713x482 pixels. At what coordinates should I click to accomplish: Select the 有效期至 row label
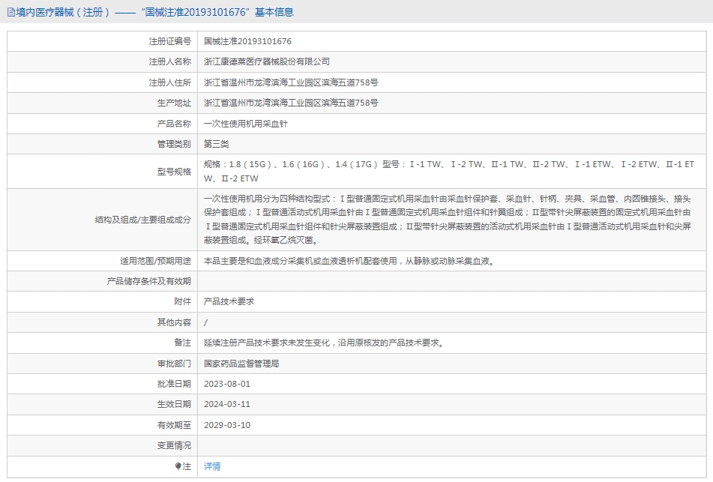[174, 425]
